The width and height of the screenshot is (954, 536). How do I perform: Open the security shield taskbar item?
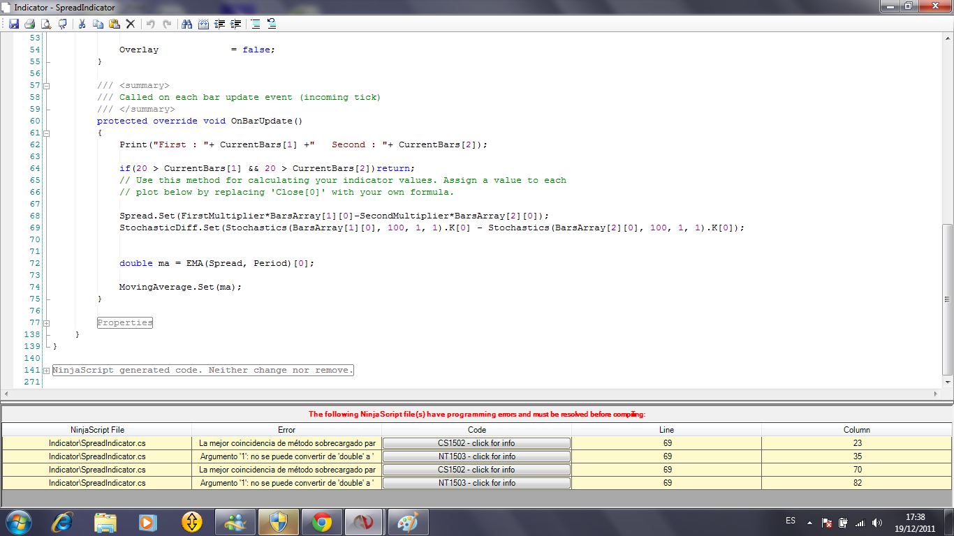tap(279, 521)
